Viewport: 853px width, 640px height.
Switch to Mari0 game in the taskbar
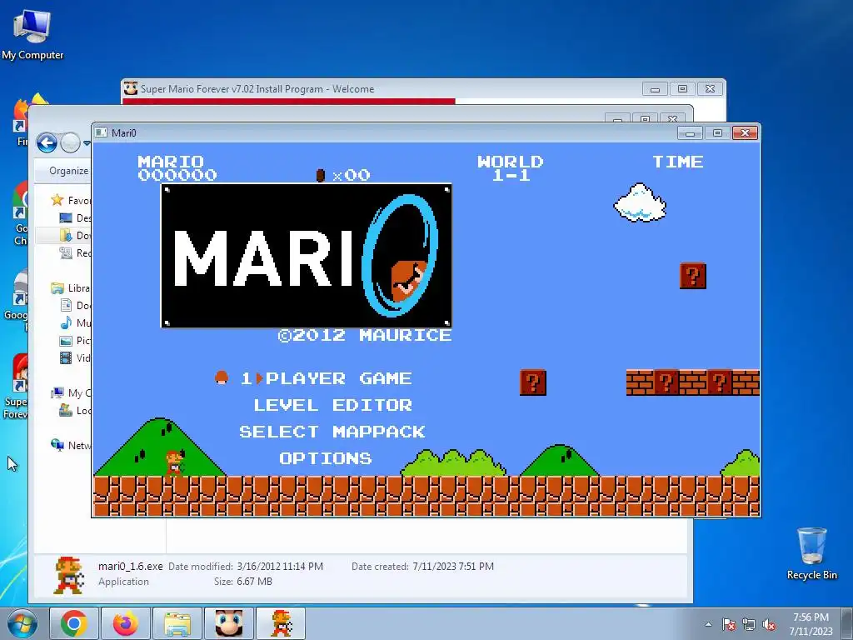click(281, 623)
